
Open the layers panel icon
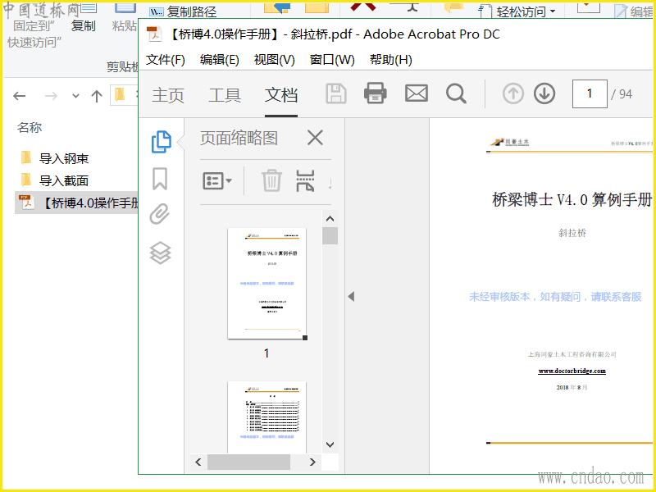160,253
